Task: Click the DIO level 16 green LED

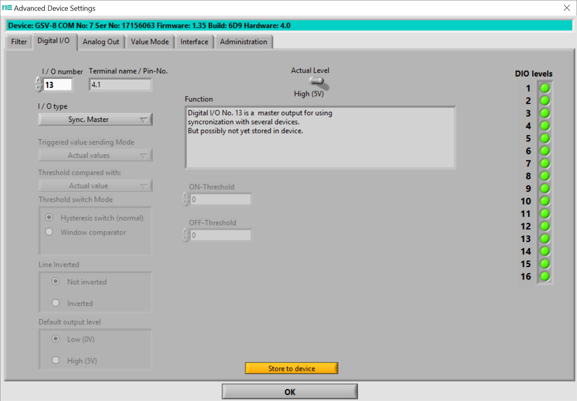Action: (x=544, y=276)
